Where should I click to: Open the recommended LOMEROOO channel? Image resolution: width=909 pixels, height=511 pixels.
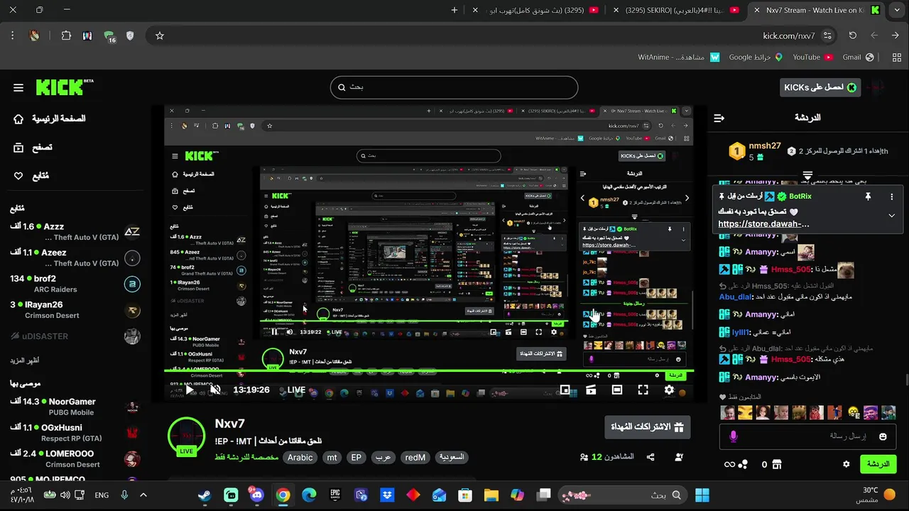tap(75, 458)
